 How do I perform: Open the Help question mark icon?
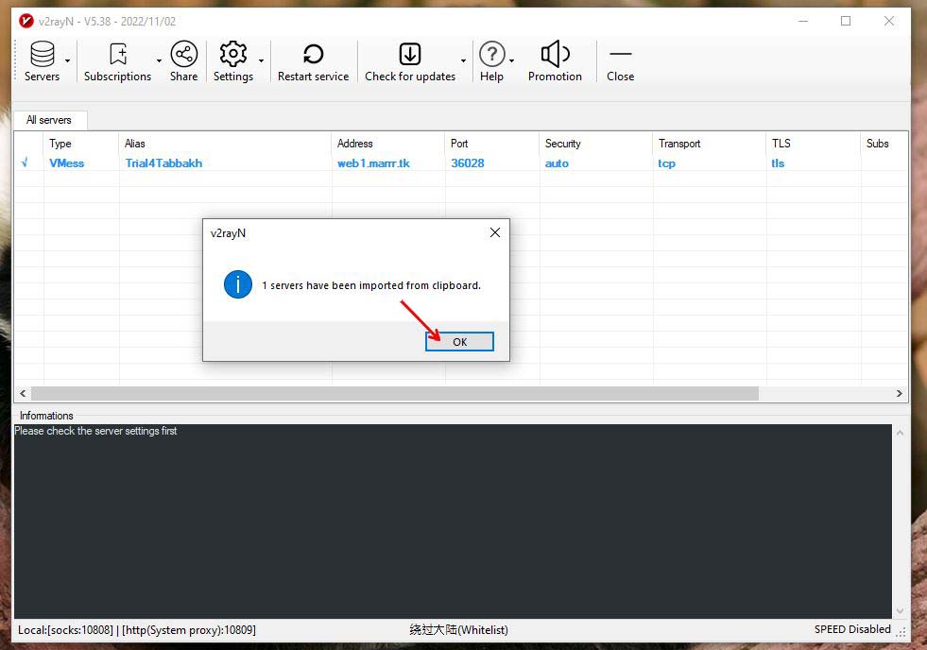pos(491,55)
